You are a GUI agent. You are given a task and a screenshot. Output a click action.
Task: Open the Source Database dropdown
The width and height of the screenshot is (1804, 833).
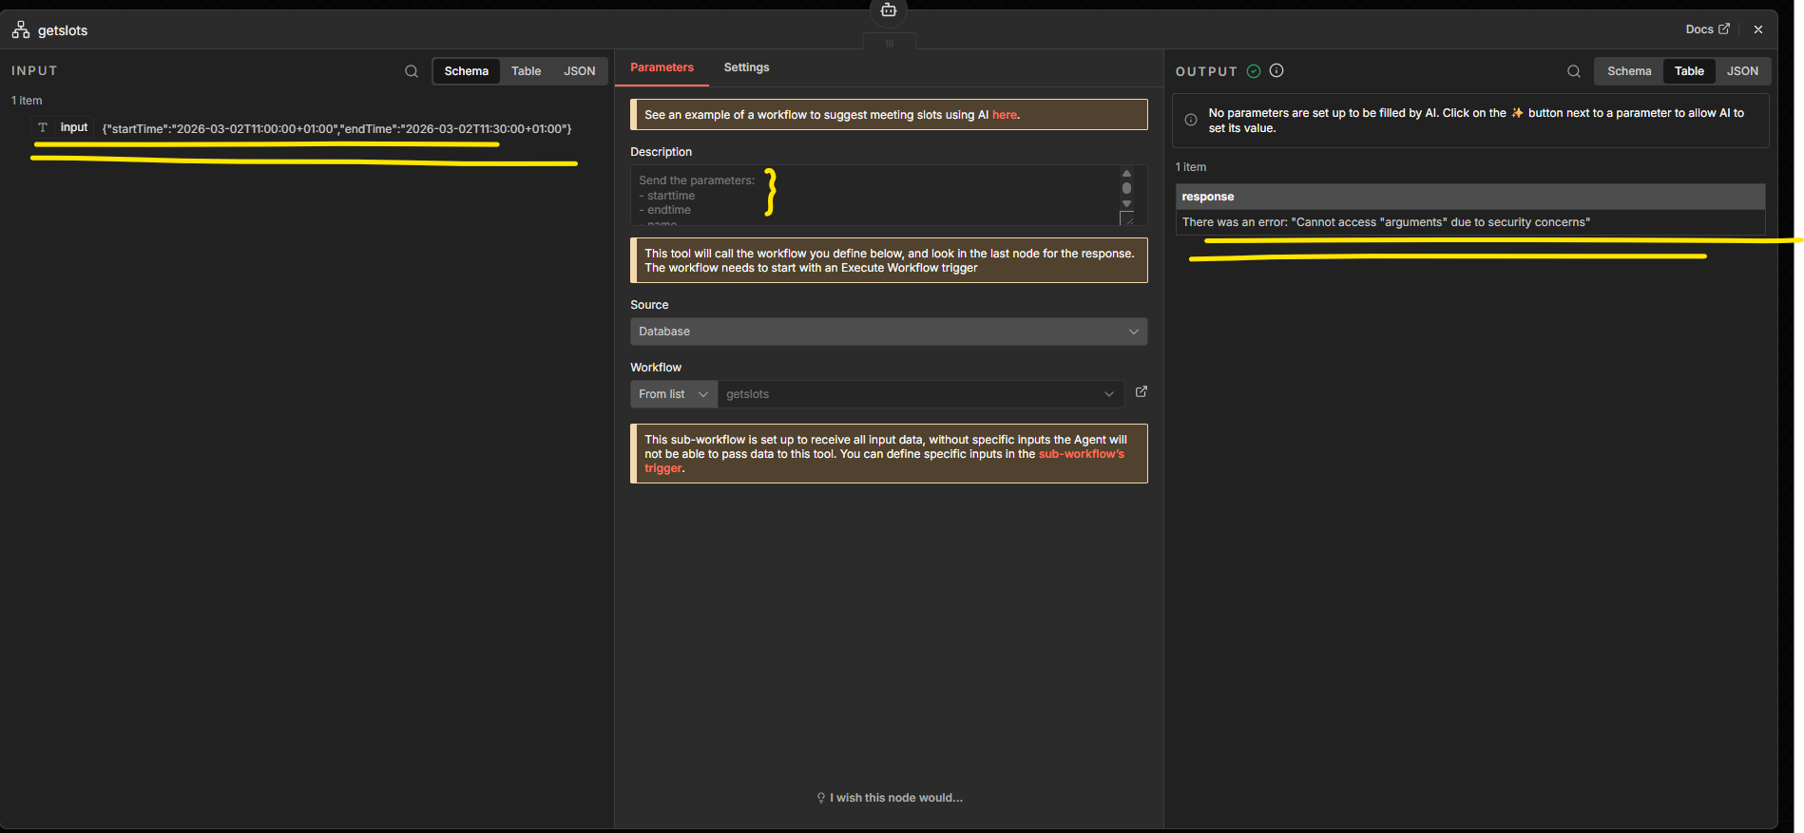pos(888,331)
